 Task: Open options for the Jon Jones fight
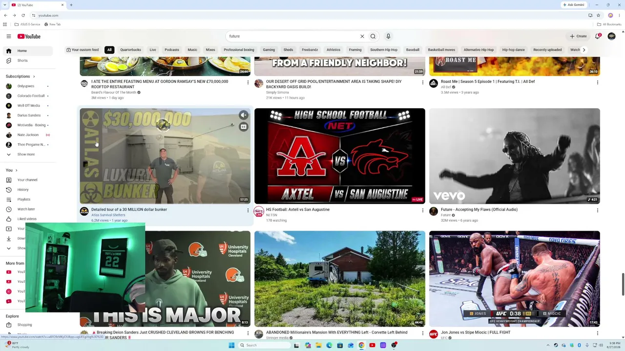click(x=597, y=333)
